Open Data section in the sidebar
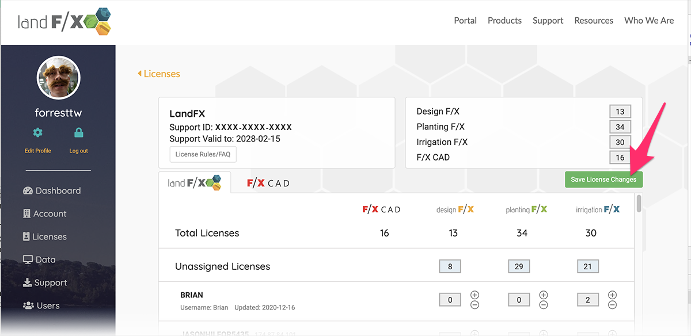This screenshot has height=336, width=691. pos(39,259)
